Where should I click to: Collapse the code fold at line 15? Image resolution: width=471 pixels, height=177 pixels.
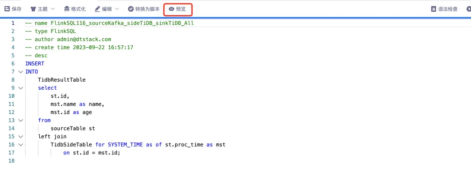(20, 137)
